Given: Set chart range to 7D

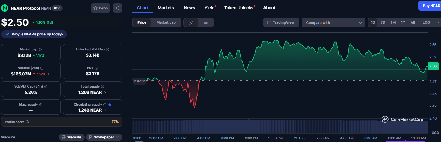Looking at the screenshot, I should [383, 22].
